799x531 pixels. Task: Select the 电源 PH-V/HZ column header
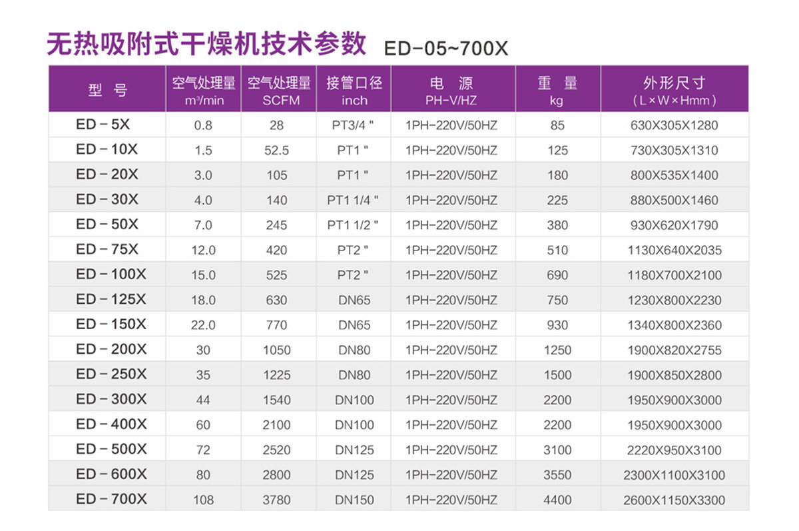[451, 91]
